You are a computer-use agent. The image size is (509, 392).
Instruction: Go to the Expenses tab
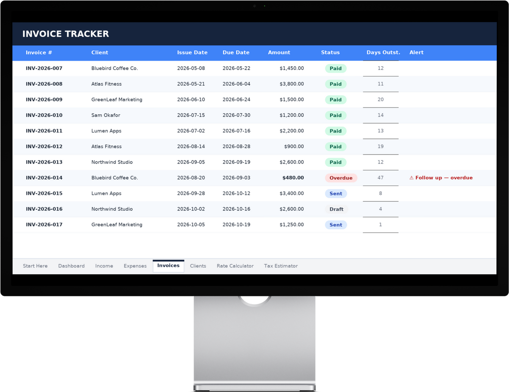135,266
